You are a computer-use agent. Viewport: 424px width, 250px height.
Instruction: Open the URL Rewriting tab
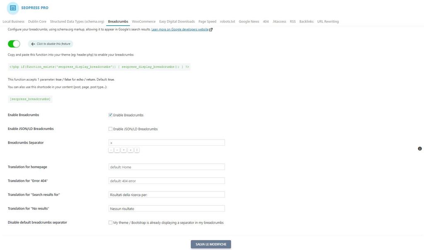point(328,22)
